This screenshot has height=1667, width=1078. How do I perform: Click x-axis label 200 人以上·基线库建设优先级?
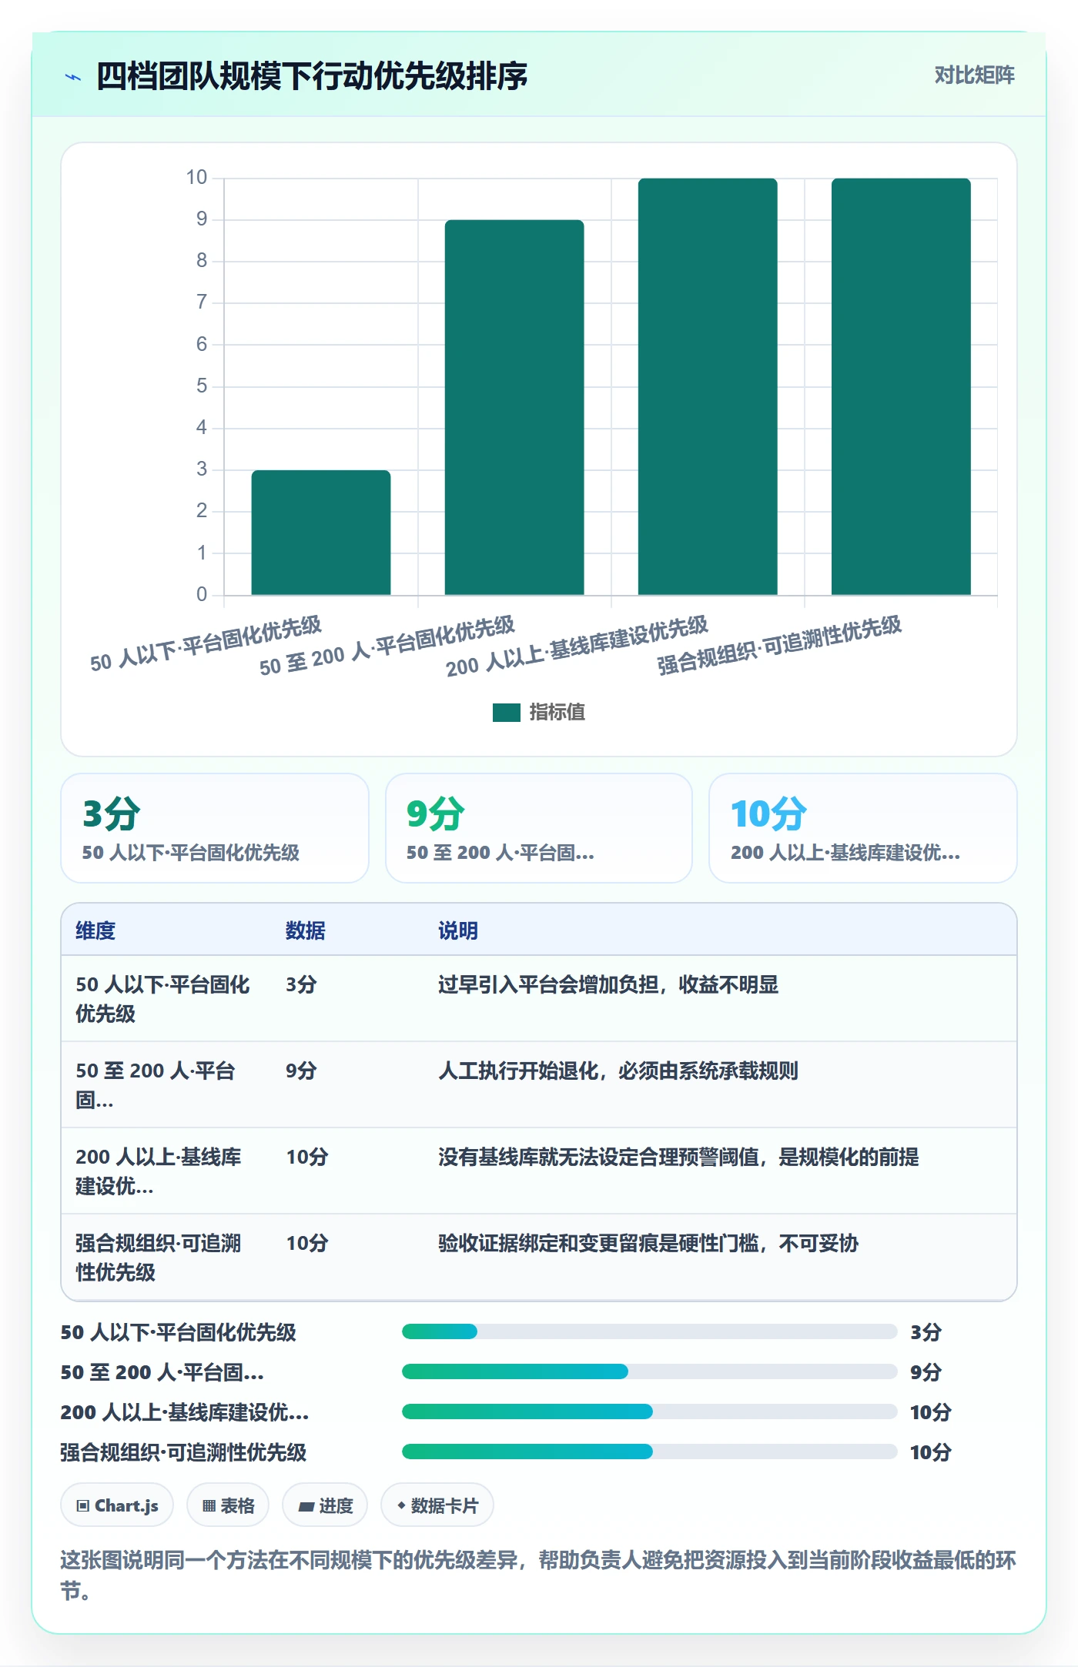click(x=577, y=647)
